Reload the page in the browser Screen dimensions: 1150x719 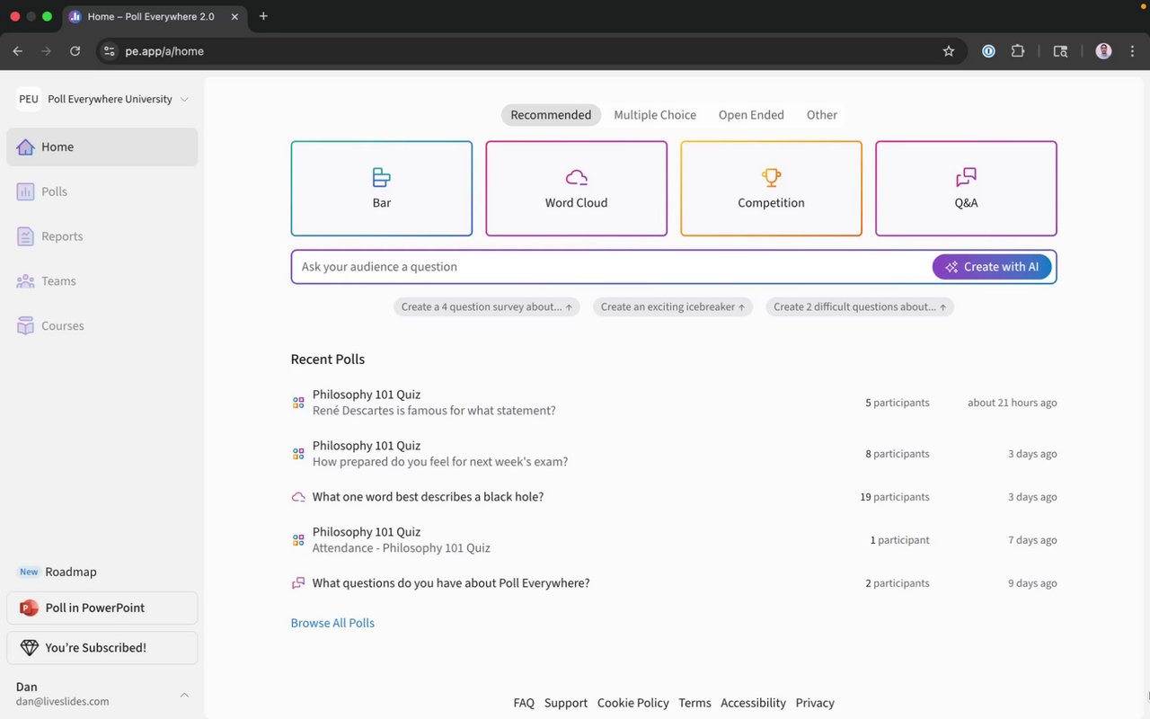point(75,51)
